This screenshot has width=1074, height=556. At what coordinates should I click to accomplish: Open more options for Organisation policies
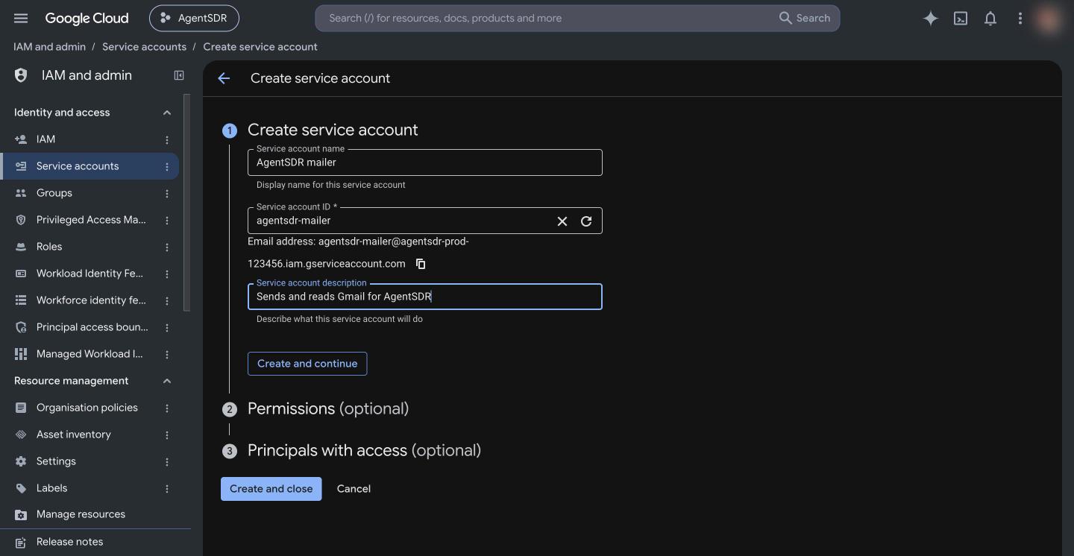click(x=167, y=408)
